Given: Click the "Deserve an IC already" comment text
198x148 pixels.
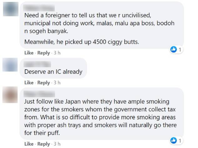Looking at the screenshot, I should tap(53, 72).
